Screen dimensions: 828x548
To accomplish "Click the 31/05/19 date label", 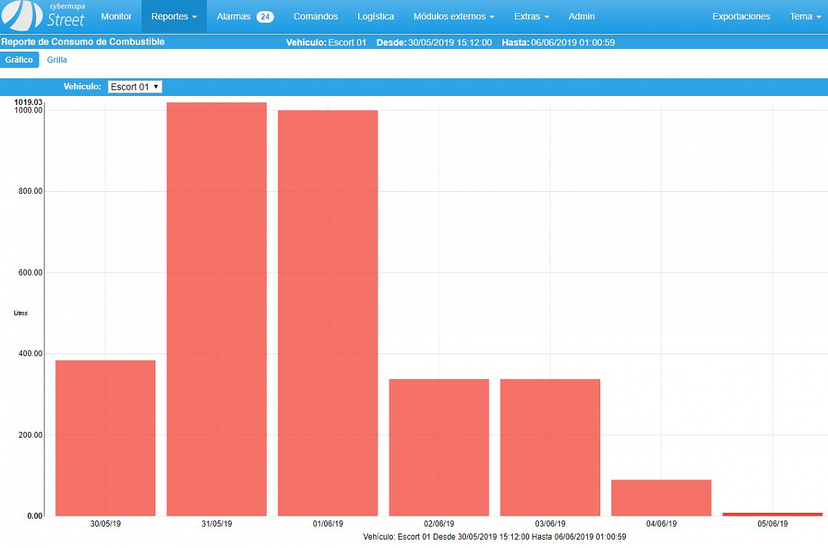I will point(217,524).
